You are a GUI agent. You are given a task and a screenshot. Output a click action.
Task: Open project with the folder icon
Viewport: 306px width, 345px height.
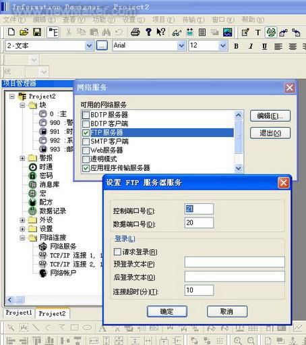24,32
